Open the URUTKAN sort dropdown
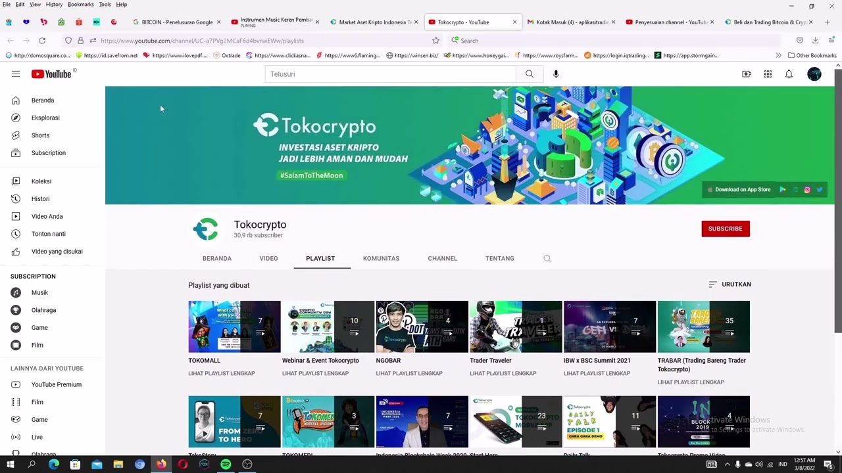The width and height of the screenshot is (842, 473). click(730, 284)
